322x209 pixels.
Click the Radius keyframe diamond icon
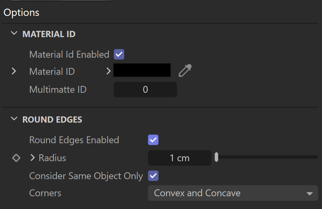click(x=16, y=158)
